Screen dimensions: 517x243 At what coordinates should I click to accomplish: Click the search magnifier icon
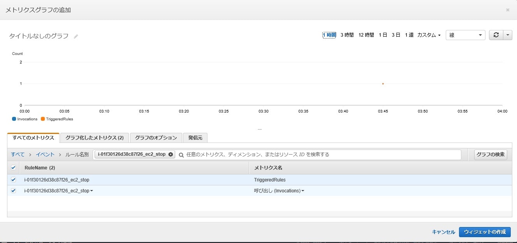pos(181,155)
